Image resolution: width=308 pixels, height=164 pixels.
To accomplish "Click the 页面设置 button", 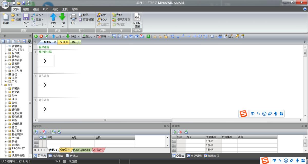I will tap(86, 20).
